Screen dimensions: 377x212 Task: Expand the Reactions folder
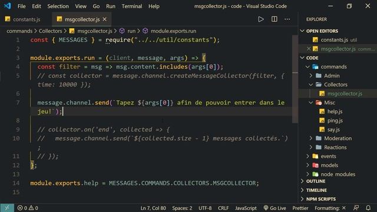310,147
